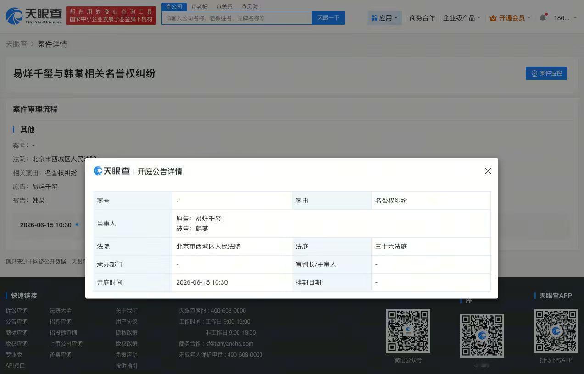
Task: Click the 案件监控 button
Action: 546,73
